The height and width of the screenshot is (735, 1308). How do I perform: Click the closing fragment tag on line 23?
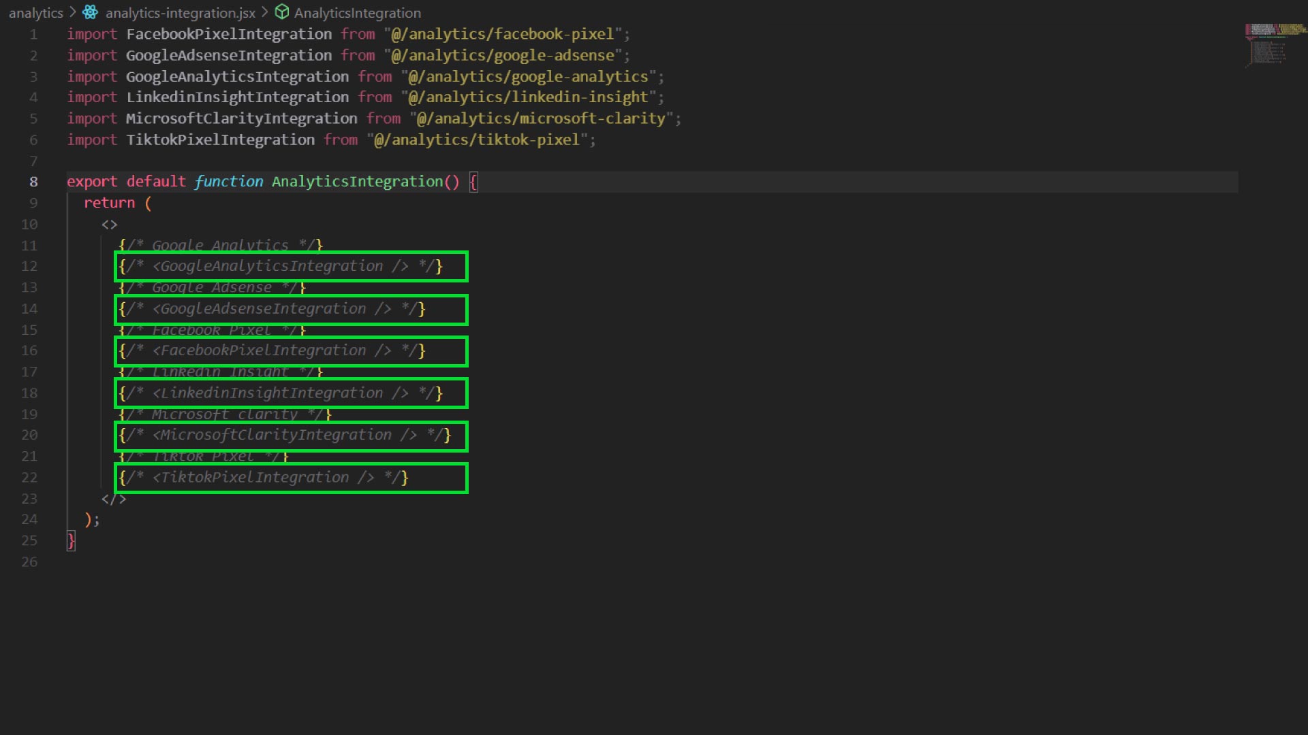112,498
